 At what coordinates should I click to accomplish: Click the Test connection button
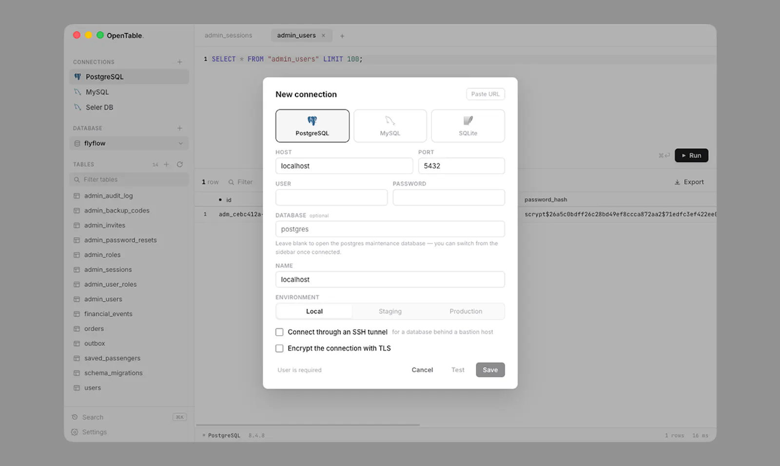[x=458, y=370]
